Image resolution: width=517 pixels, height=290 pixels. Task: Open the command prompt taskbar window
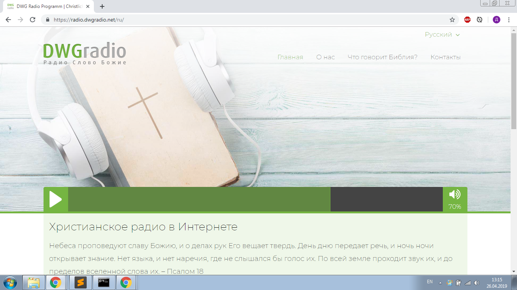click(x=104, y=282)
